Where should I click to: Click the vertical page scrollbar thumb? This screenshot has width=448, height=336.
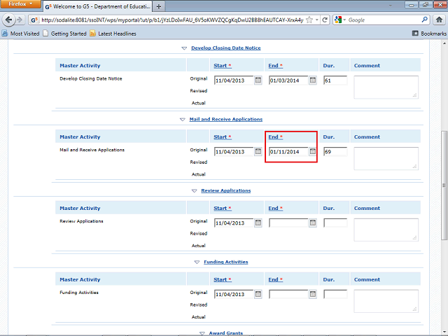[x=444, y=185]
